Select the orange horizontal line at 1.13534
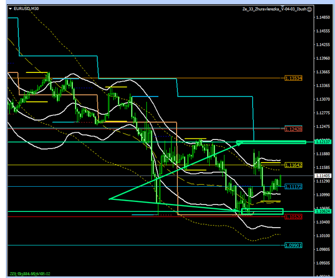335x278 pixels. click(210, 78)
